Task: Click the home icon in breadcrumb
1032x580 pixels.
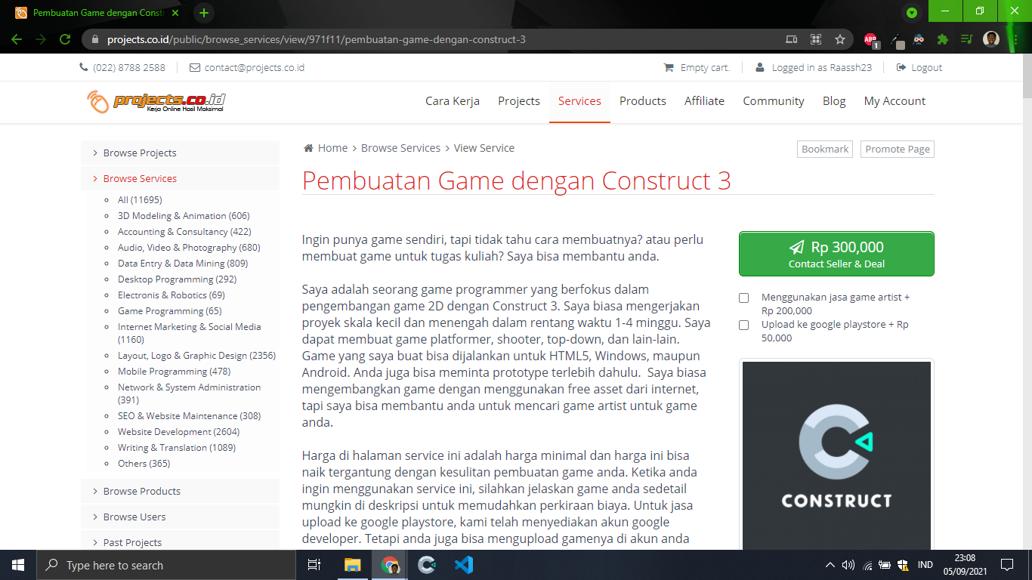Action: (308, 148)
